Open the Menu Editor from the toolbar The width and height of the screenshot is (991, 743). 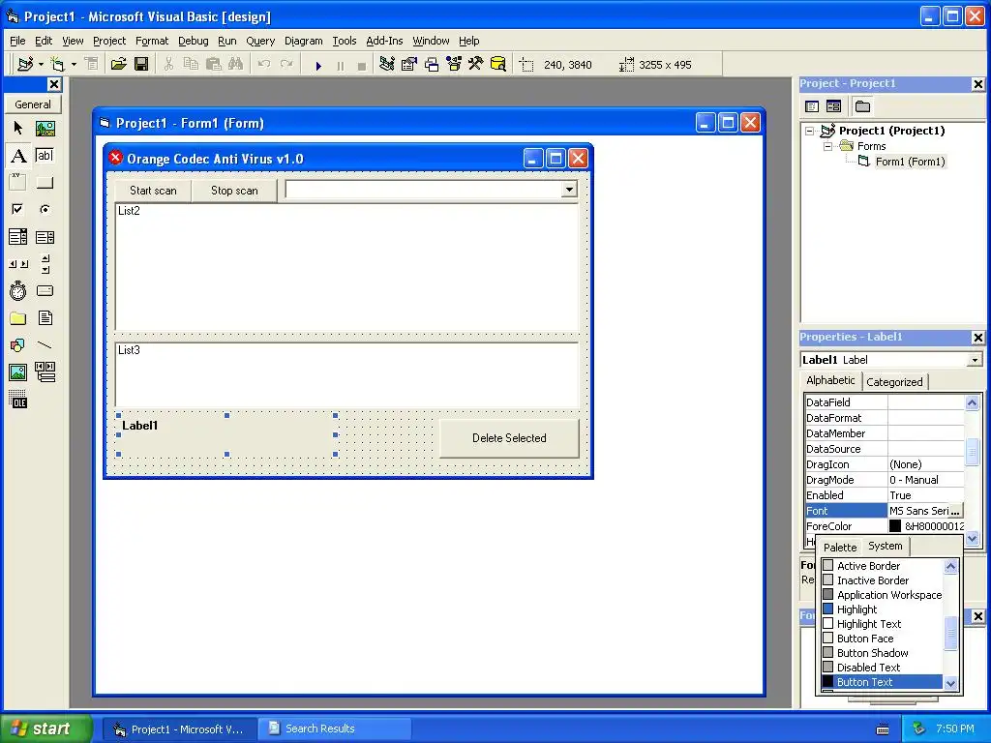click(92, 64)
